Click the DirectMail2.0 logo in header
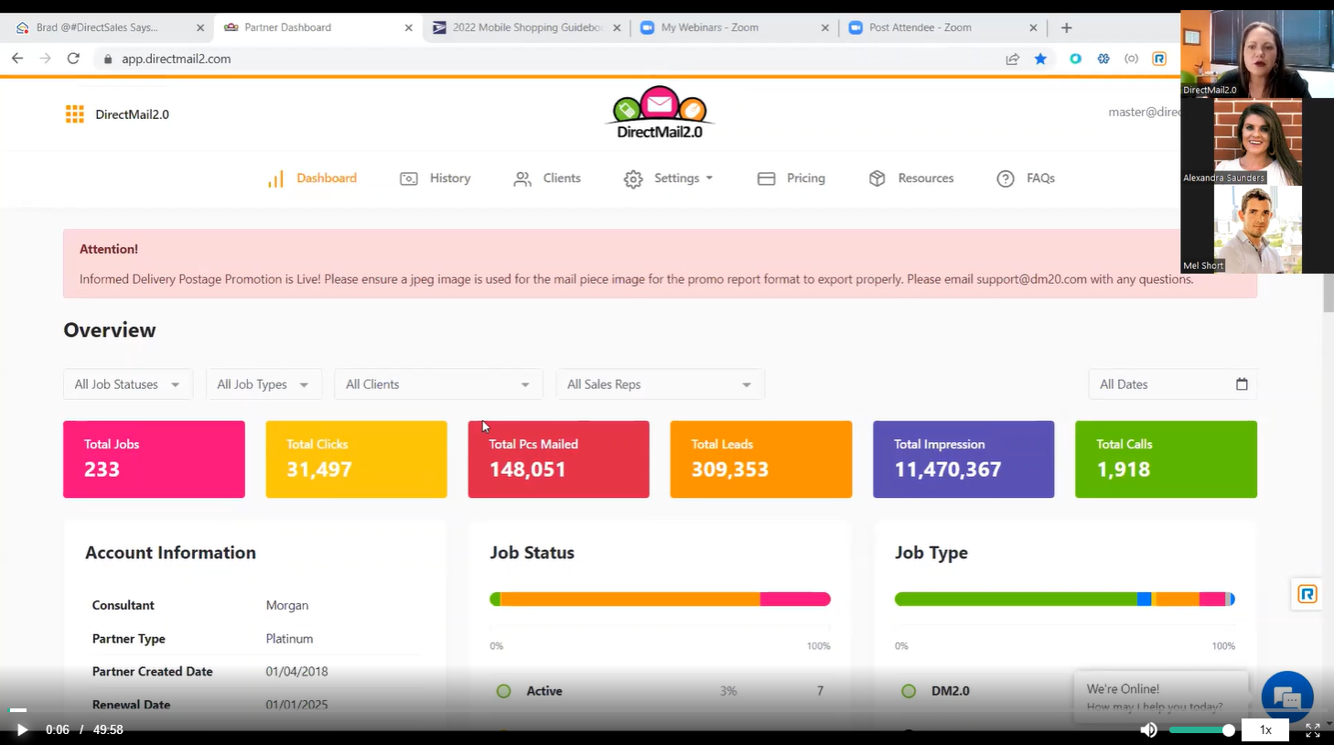 click(659, 112)
